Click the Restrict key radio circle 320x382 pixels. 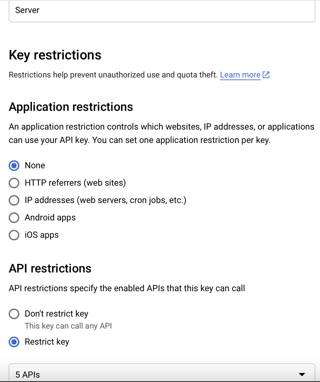[14, 342]
